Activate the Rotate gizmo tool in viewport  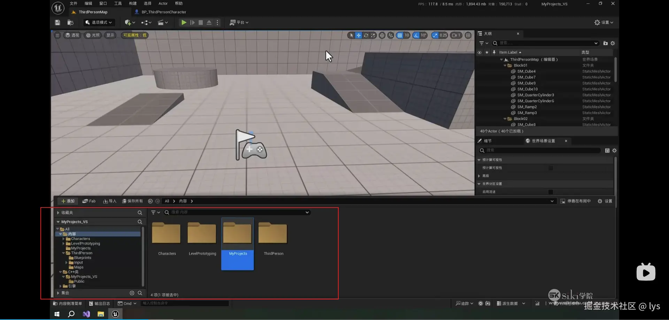point(366,35)
